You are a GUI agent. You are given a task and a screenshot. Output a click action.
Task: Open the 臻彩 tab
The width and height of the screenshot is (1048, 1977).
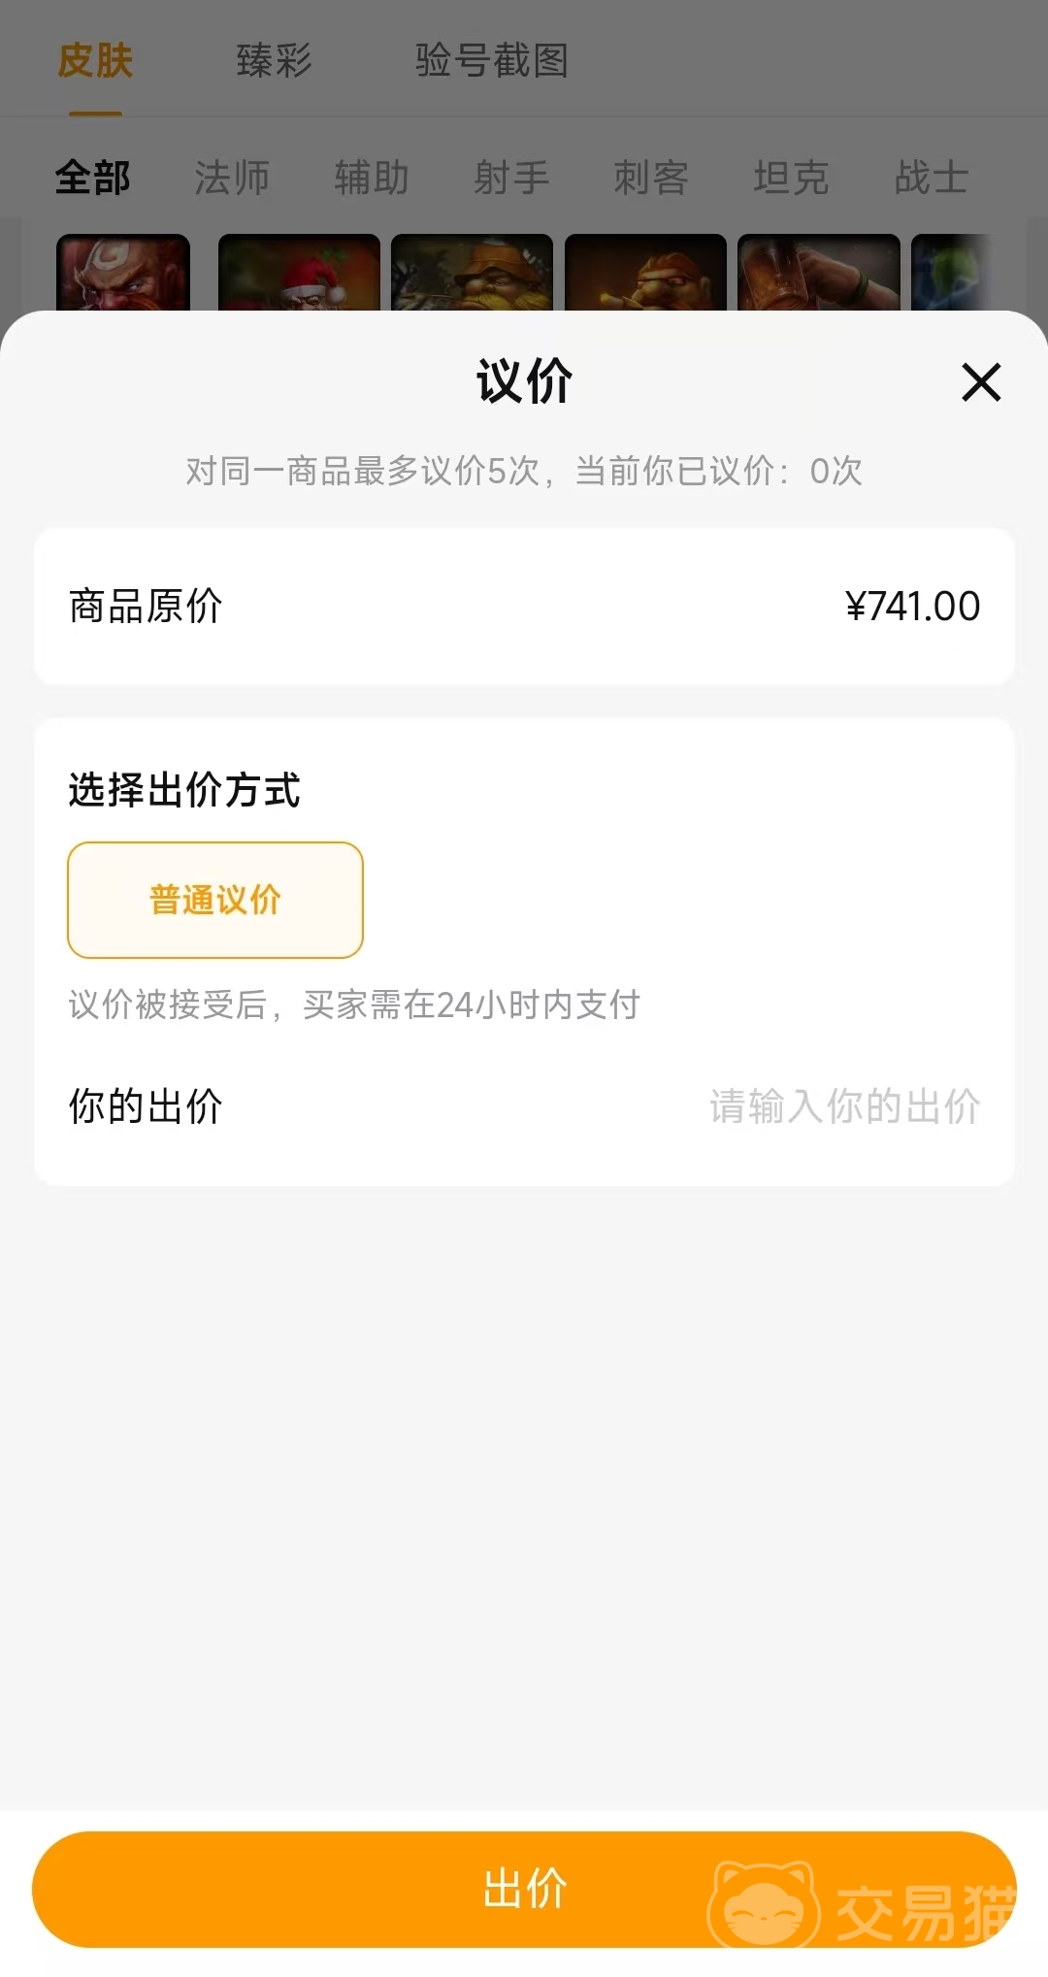274,61
